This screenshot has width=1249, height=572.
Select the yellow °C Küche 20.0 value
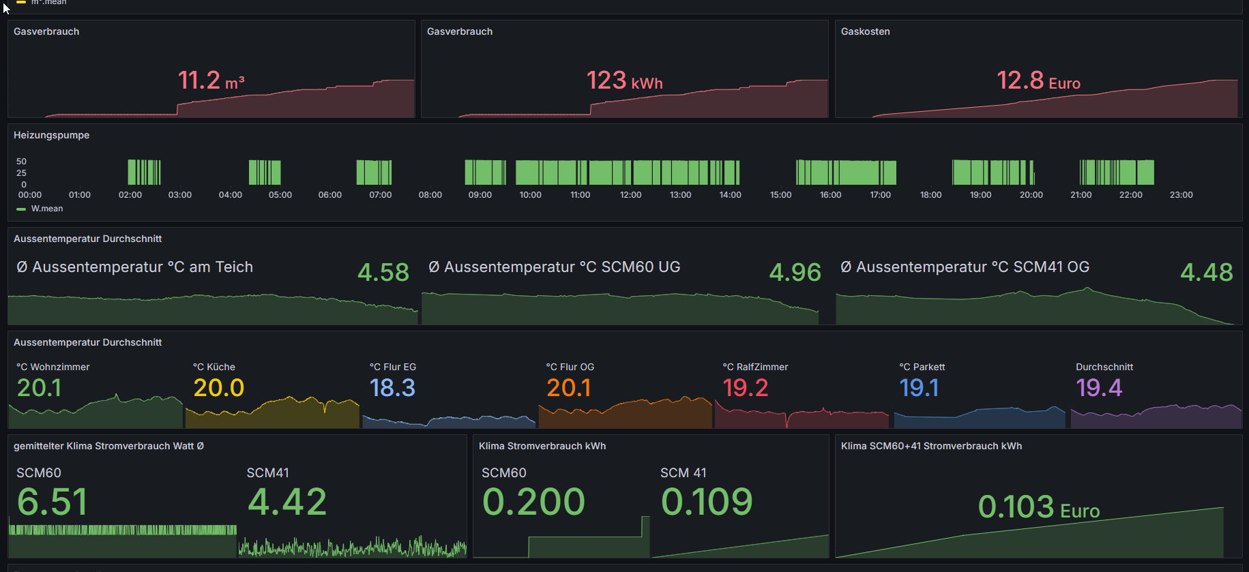(218, 388)
